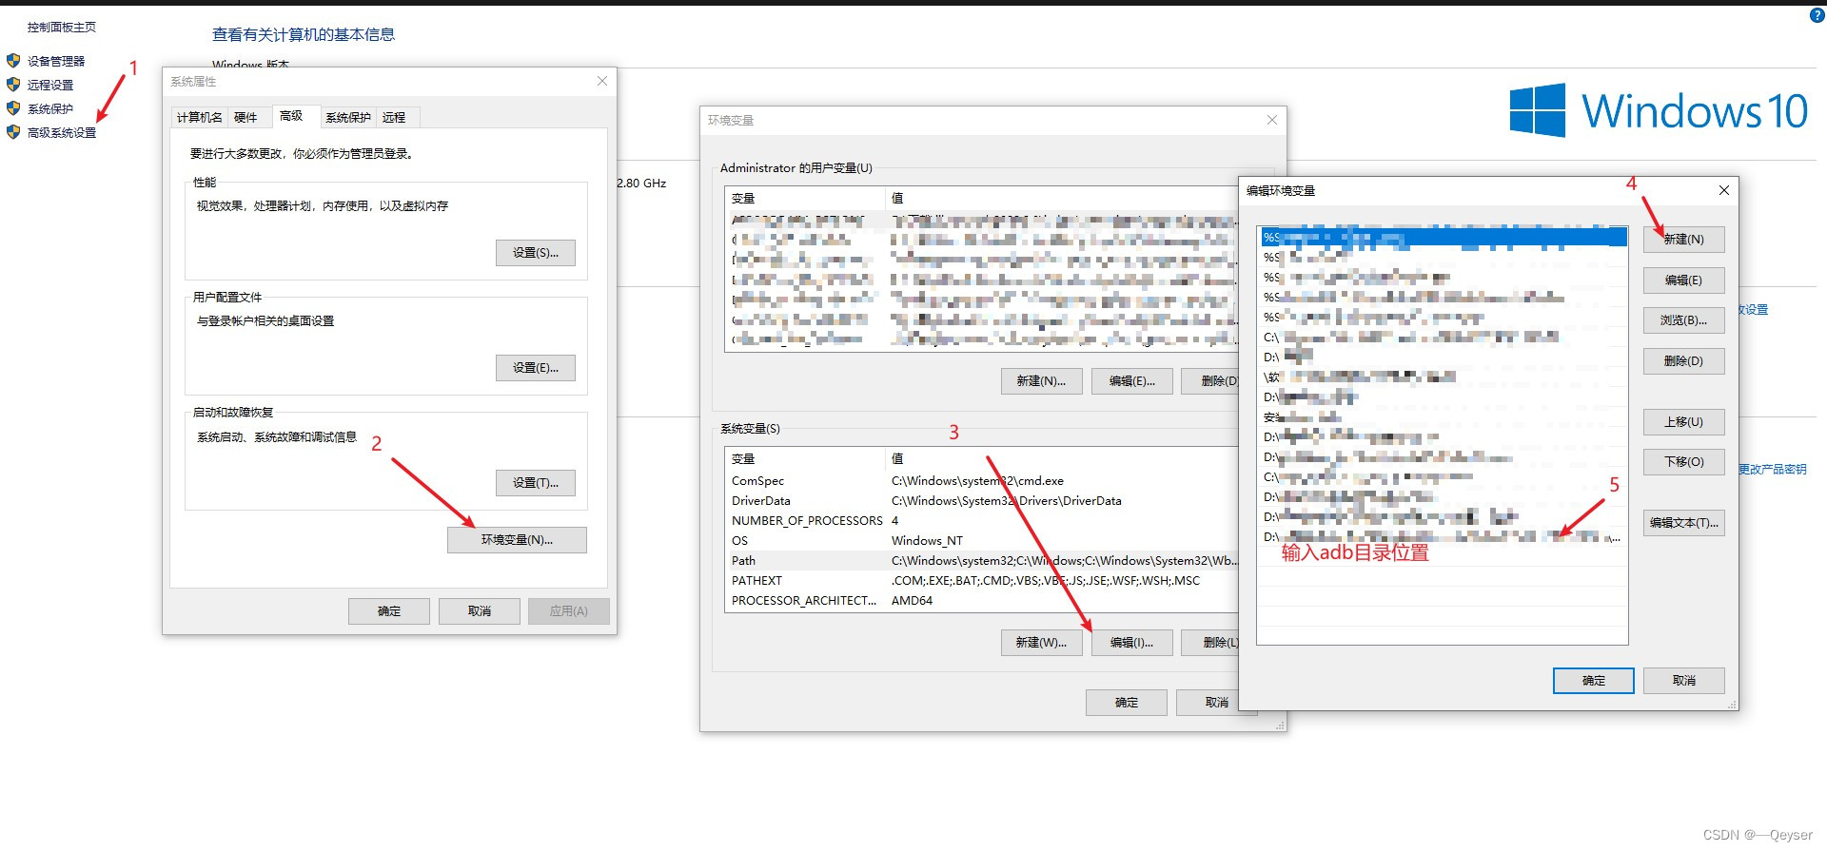The height and width of the screenshot is (851, 1827).
Task: Open user profile 设置(E)... button
Action: [x=536, y=368]
